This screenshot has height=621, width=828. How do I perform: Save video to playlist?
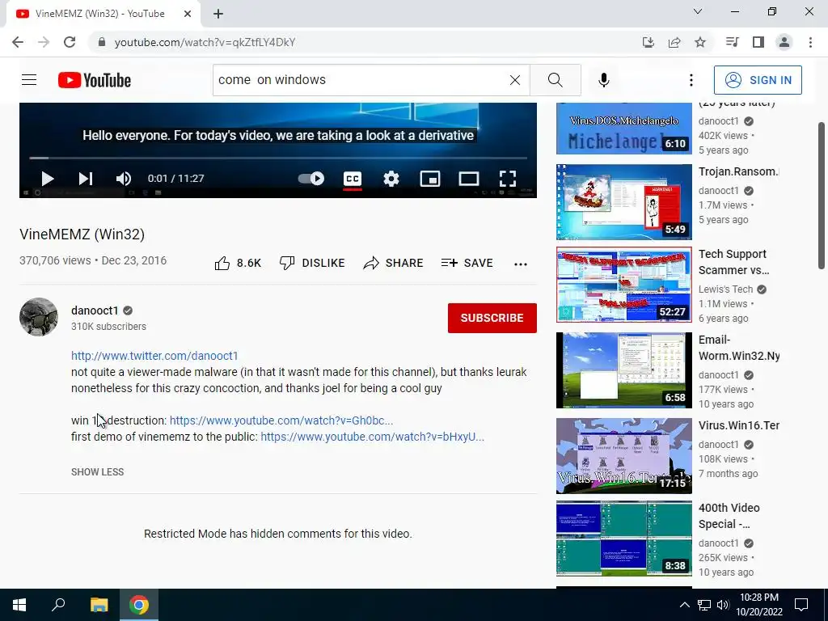click(x=467, y=263)
